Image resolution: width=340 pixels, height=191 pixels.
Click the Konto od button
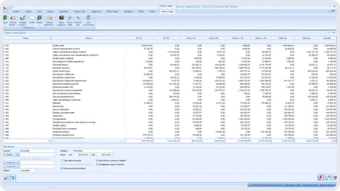coord(10,162)
